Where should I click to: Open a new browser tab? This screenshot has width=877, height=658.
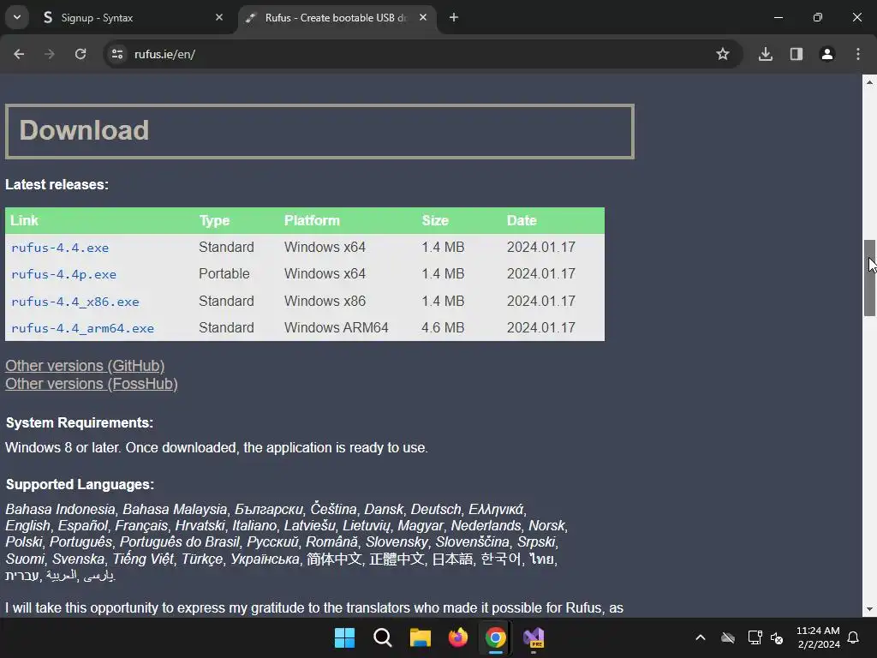[x=454, y=17]
